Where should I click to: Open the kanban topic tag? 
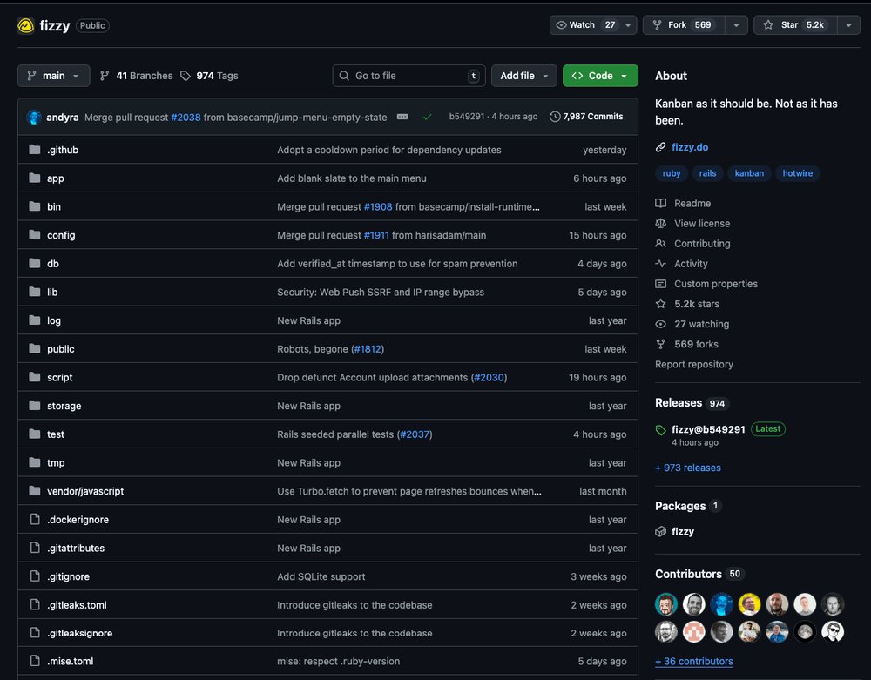(749, 173)
